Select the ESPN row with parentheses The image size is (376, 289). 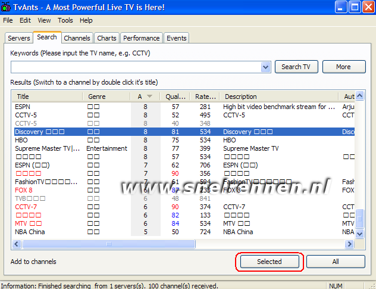point(183,165)
